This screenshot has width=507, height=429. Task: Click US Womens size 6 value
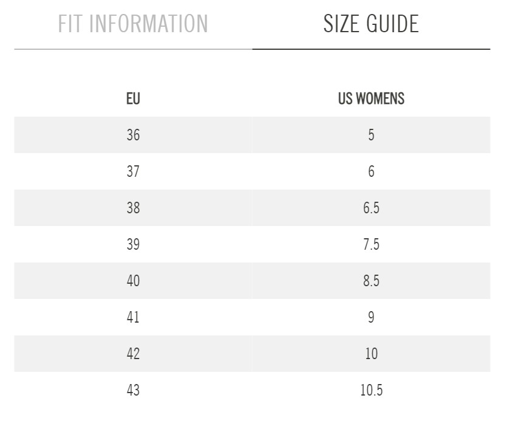[371, 171]
